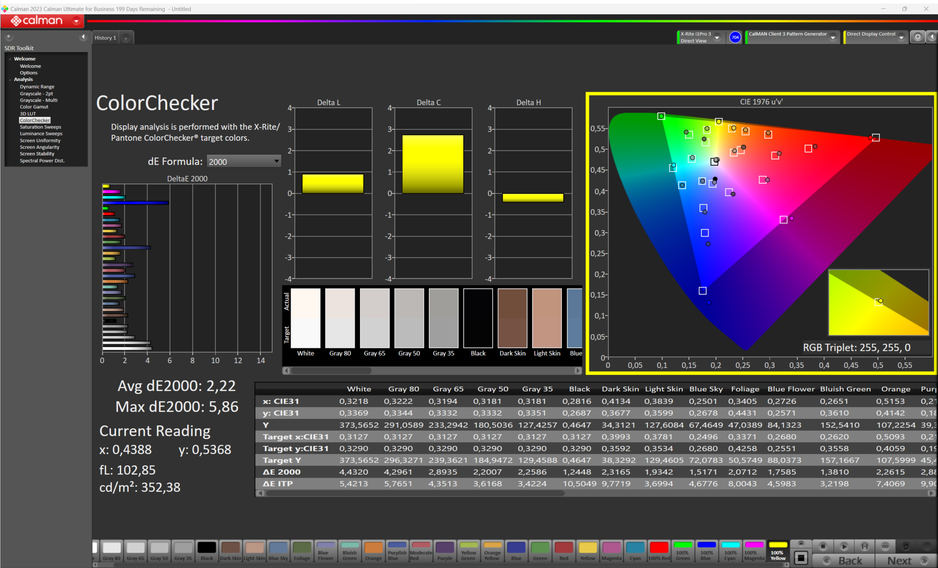Select the 100% Red color swatch
938x568 pixels.
659,550
